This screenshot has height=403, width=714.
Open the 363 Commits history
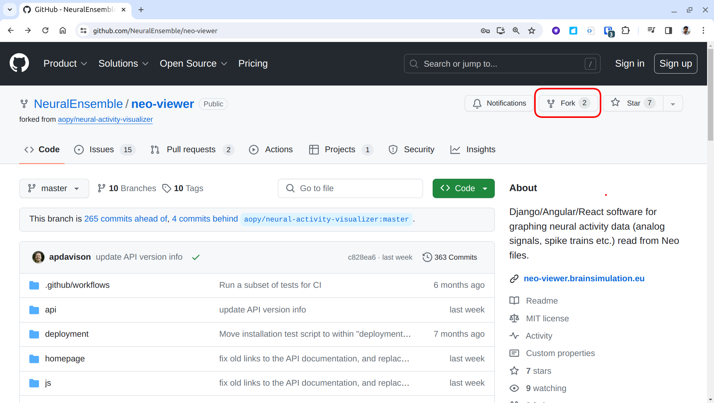pyautogui.click(x=450, y=257)
